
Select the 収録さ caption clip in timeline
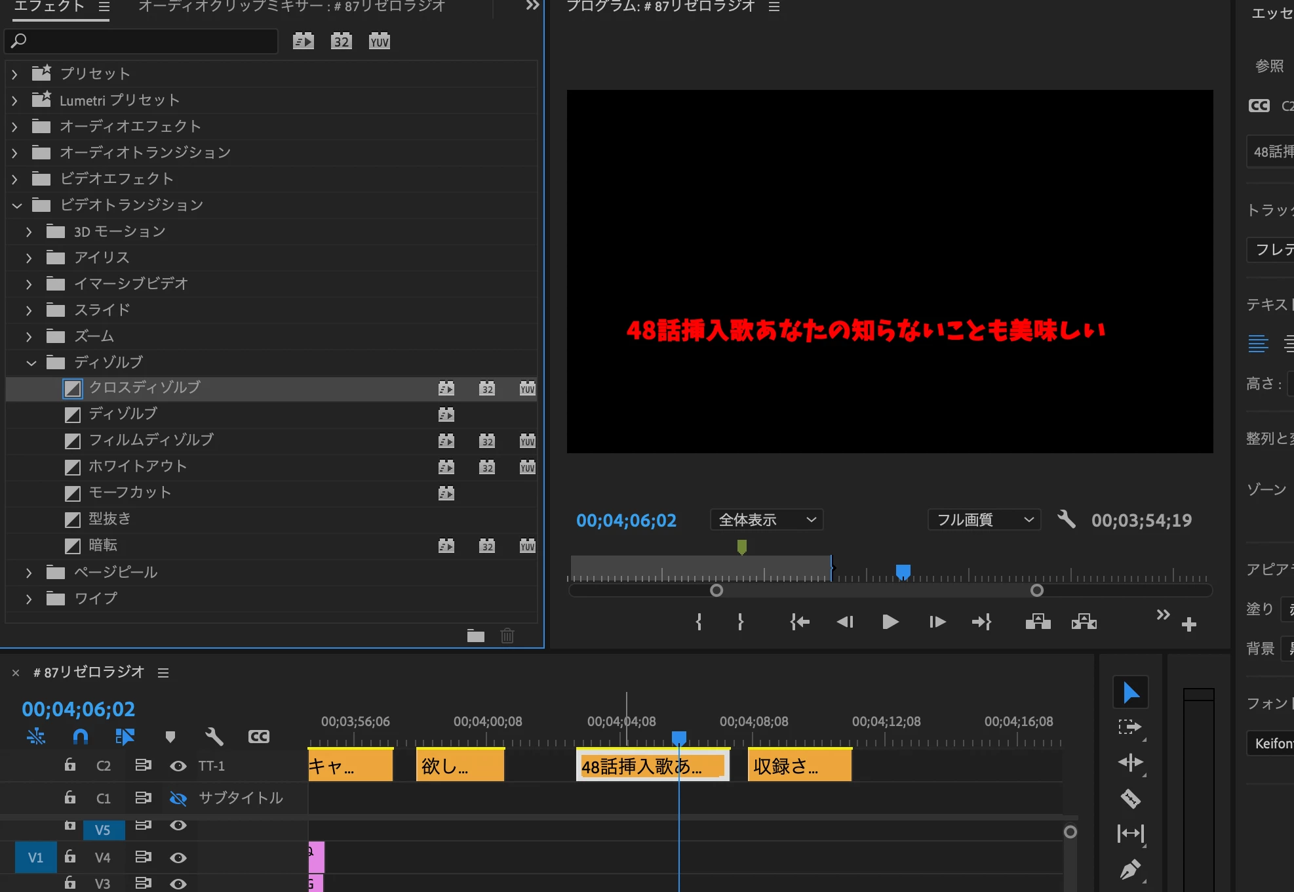pyautogui.click(x=798, y=766)
